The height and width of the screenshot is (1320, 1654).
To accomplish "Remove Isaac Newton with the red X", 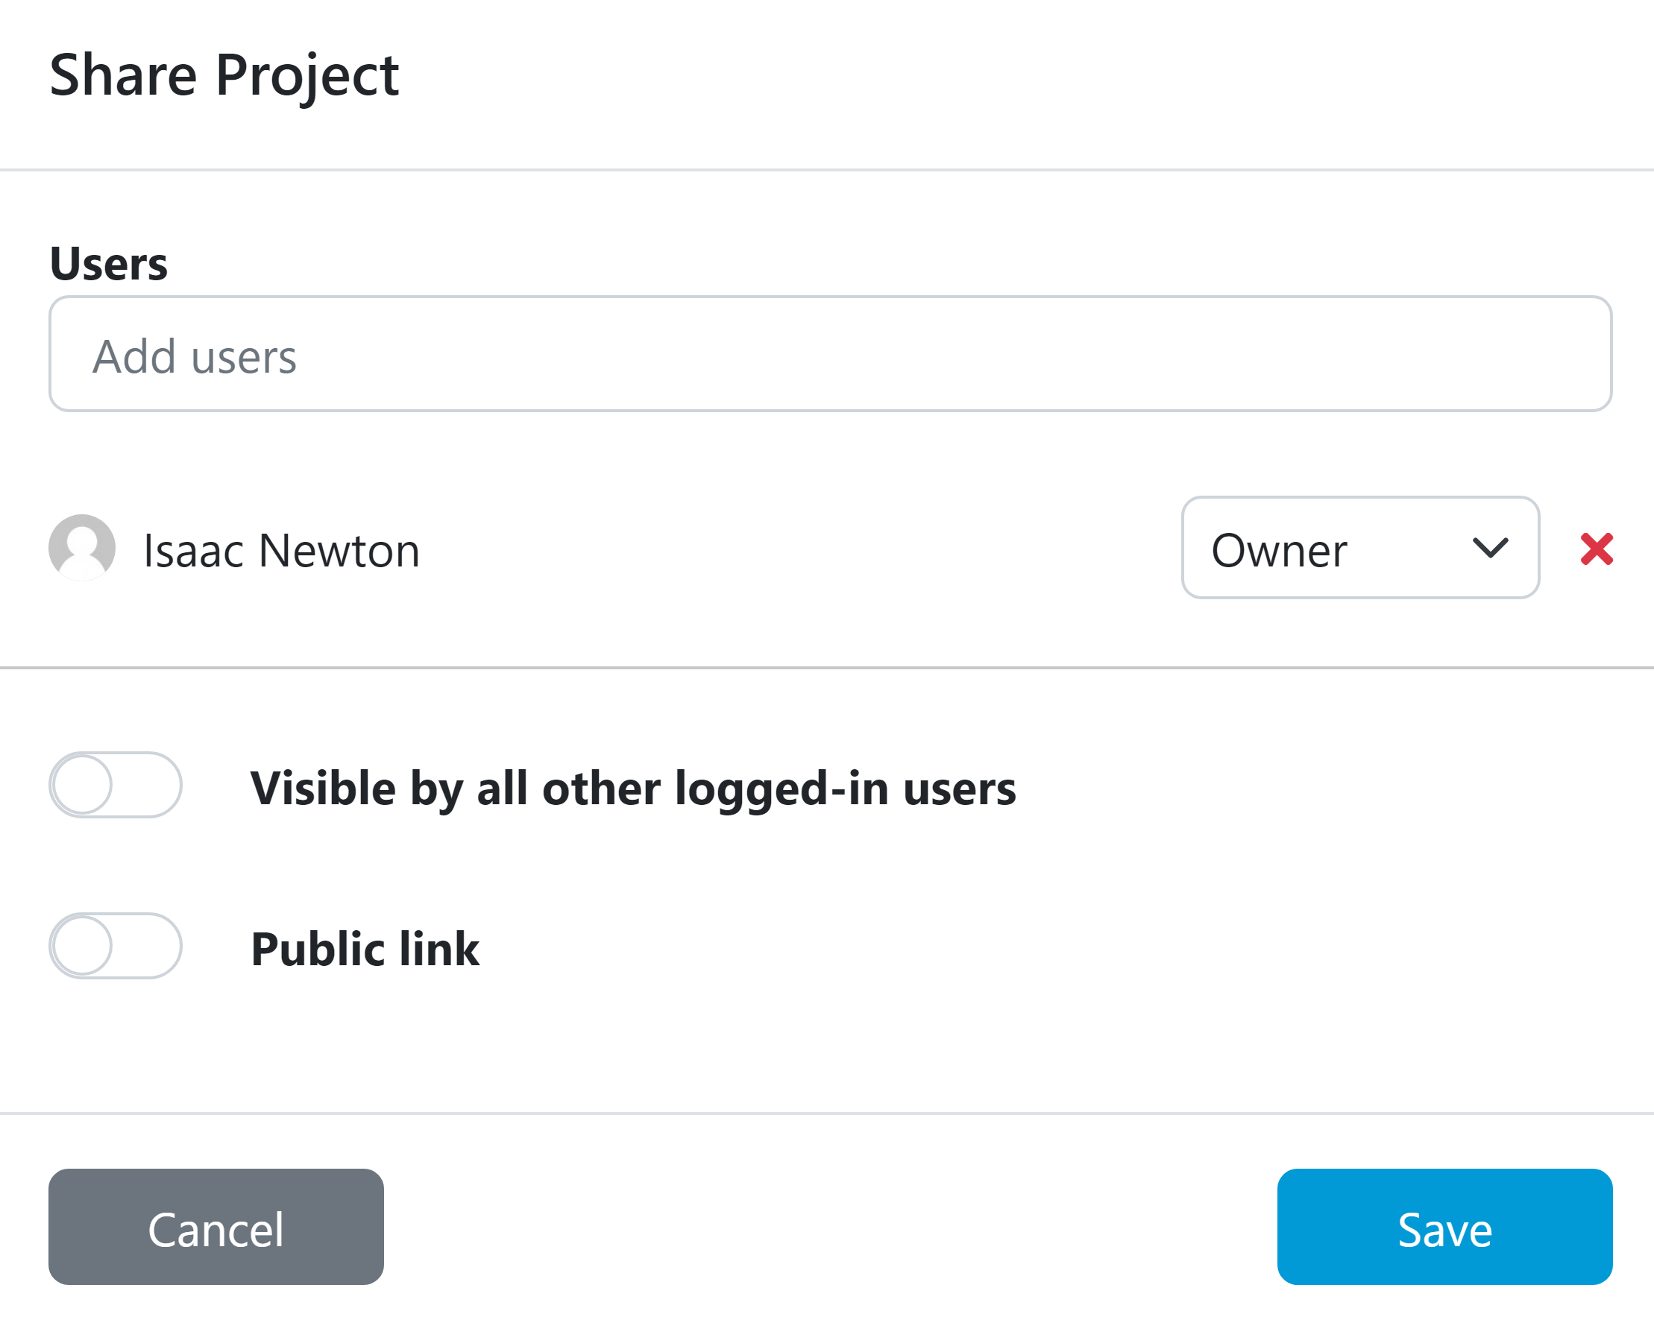I will click(1597, 549).
